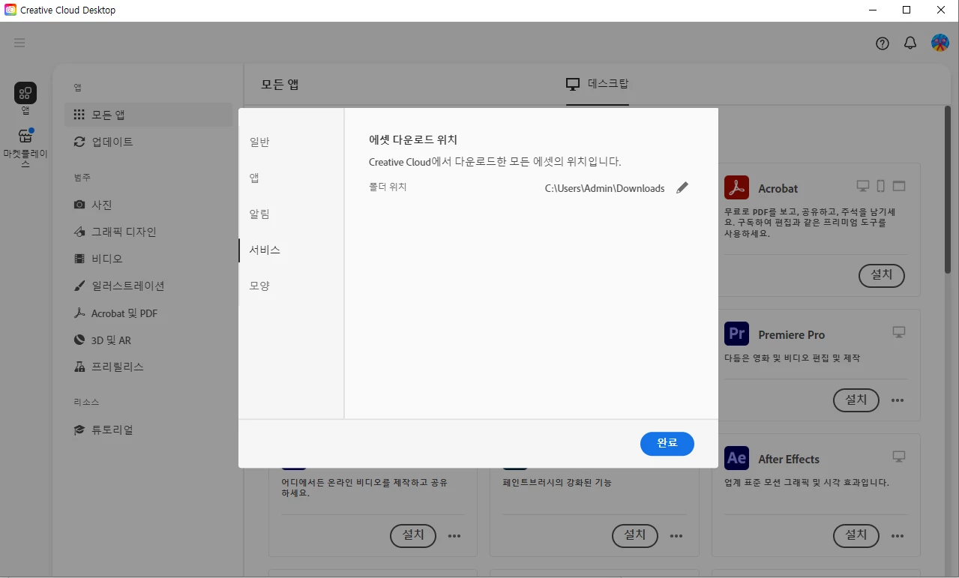959x578 pixels.
Task: Open the notifications bell icon
Action: [910, 43]
